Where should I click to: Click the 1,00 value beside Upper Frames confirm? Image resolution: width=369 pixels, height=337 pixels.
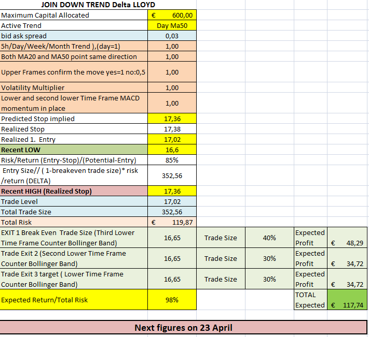coord(172,72)
